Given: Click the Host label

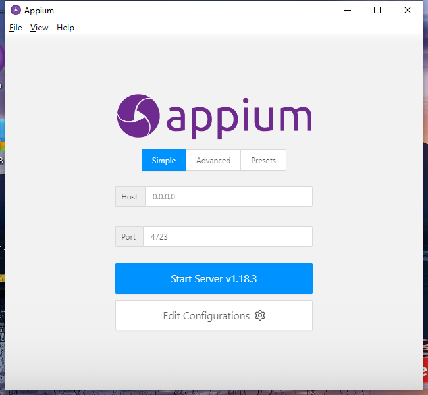Looking at the screenshot, I should [x=130, y=197].
